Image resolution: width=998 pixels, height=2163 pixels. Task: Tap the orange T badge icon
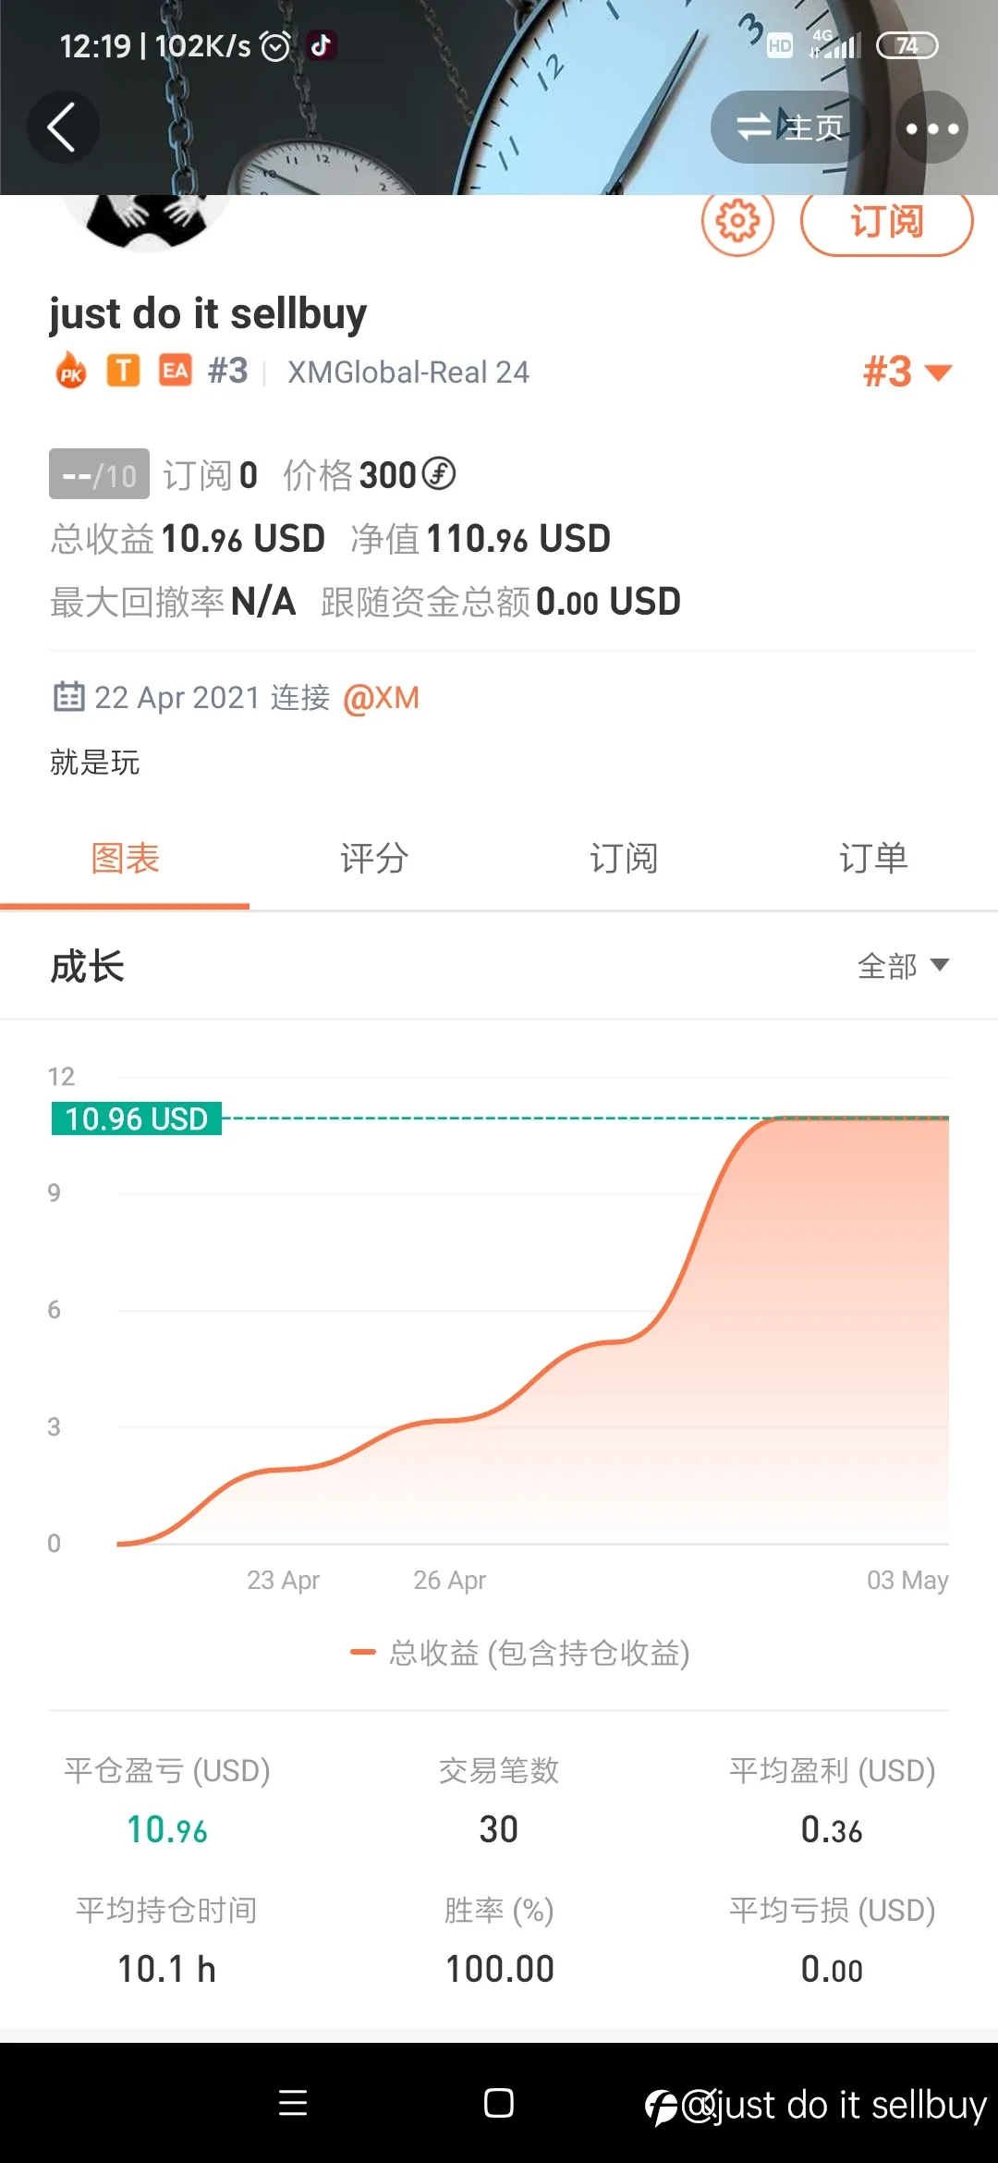tap(123, 371)
